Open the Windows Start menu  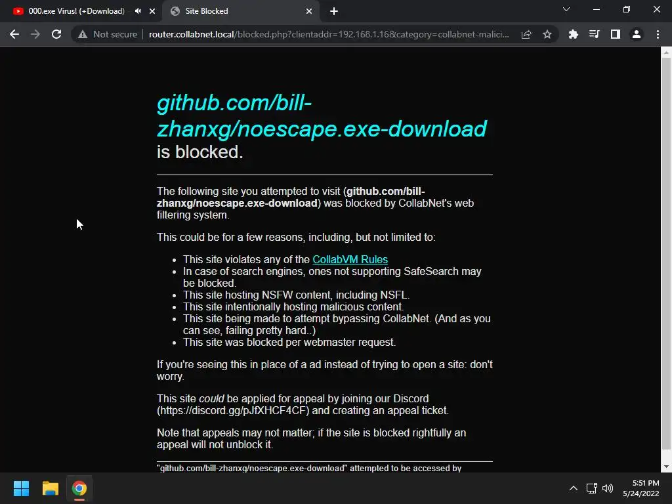coord(21,488)
